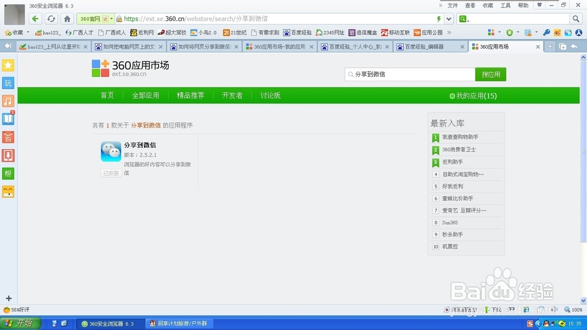The height and width of the screenshot is (330, 587).
Task: Click the tab list windows icon
Action: 562,46
